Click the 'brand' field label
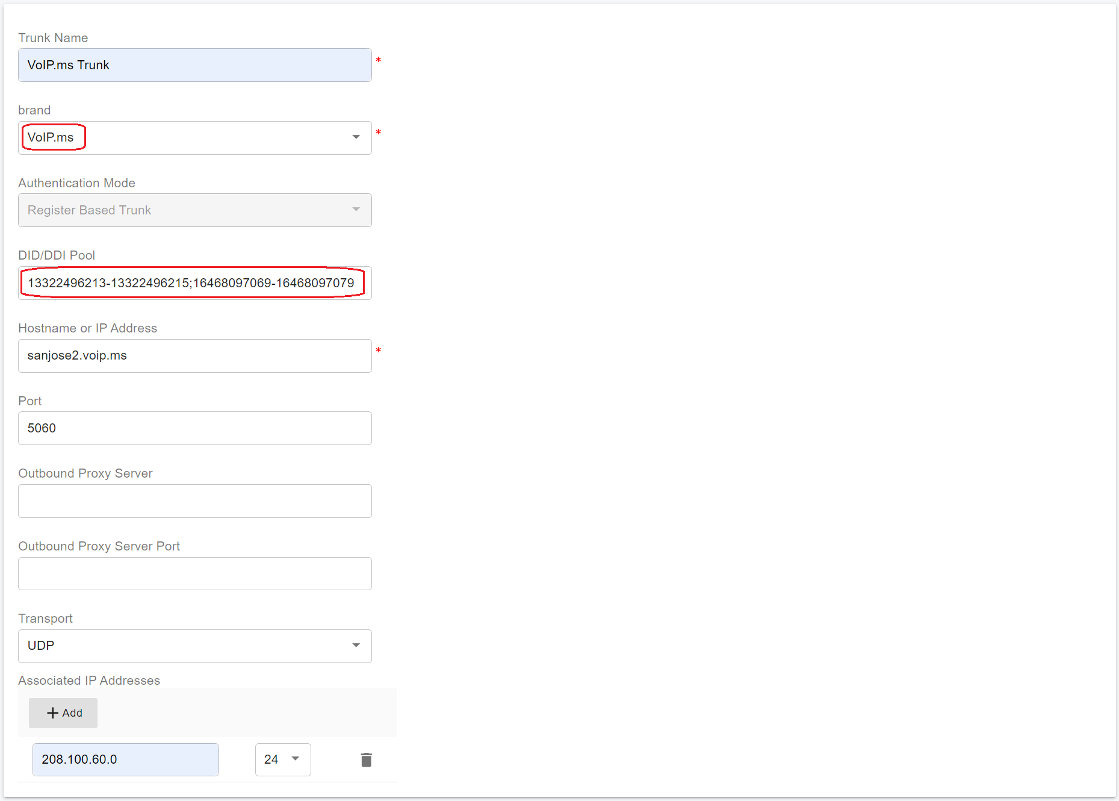Image resolution: width=1119 pixels, height=801 pixels. point(34,110)
